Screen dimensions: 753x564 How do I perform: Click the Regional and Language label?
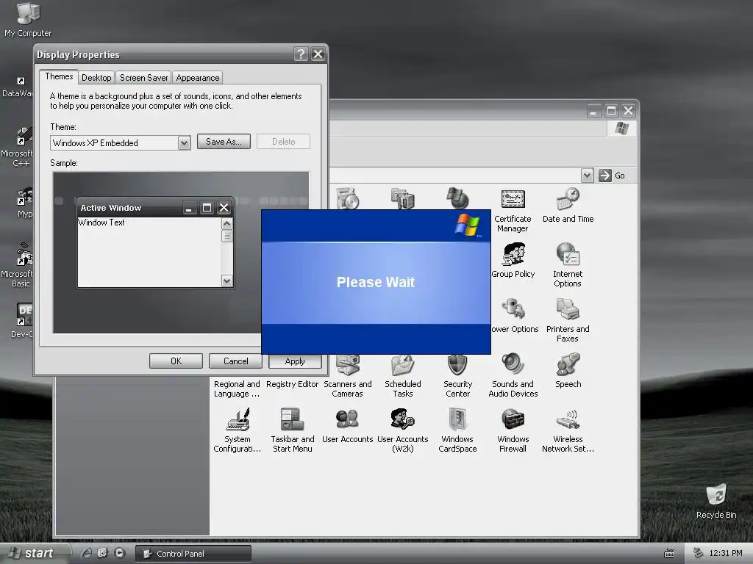tap(237, 389)
